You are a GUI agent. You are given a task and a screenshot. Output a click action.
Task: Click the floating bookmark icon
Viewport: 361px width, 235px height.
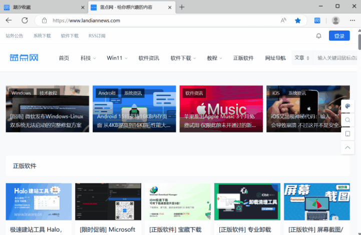[347, 133]
